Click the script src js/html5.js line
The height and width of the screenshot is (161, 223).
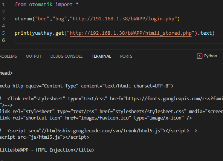(x=44, y=137)
